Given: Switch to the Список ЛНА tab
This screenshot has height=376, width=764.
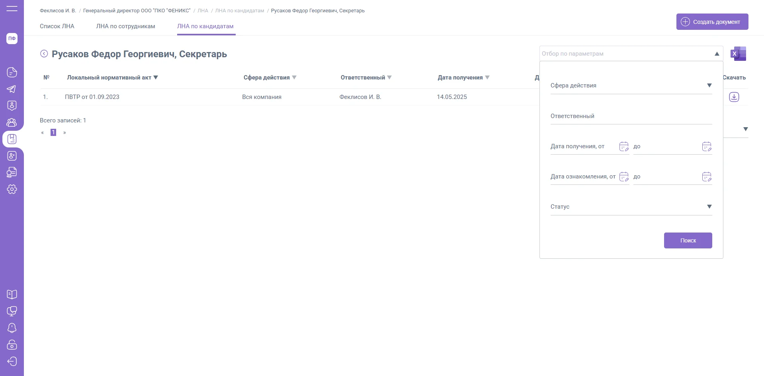Looking at the screenshot, I should click(57, 26).
